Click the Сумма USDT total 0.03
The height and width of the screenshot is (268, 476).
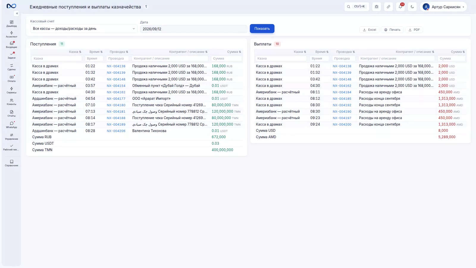coord(215,143)
